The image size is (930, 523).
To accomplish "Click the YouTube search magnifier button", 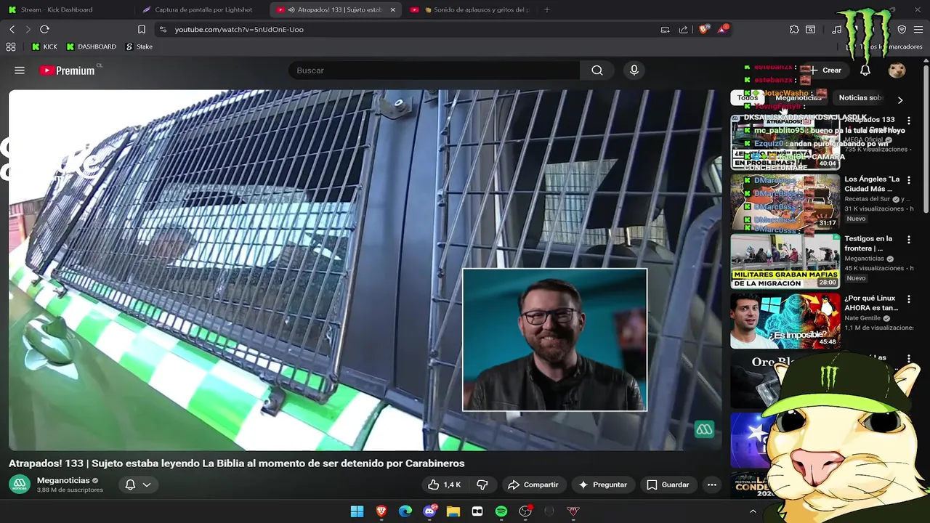I will [x=597, y=70].
